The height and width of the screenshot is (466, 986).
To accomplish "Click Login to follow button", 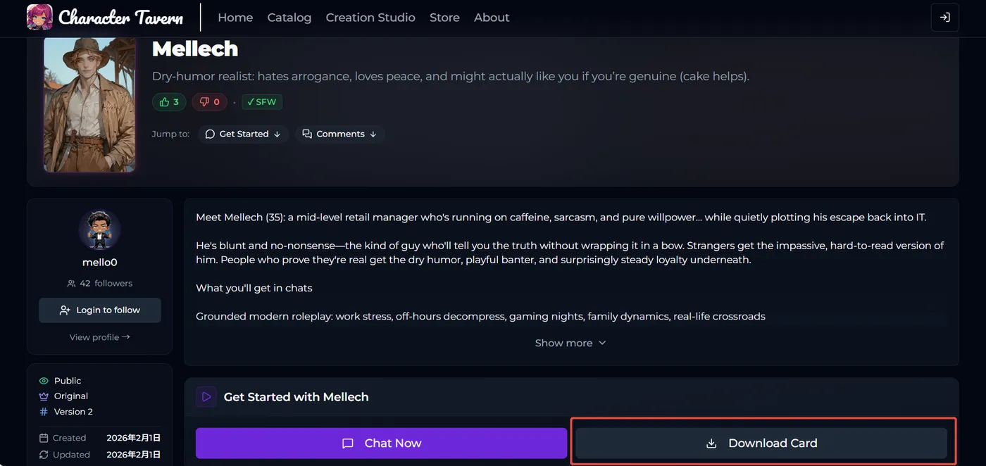I will click(100, 310).
